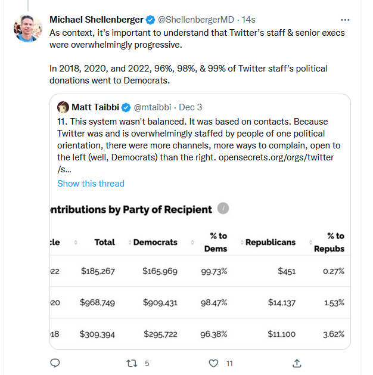The width and height of the screenshot is (373, 375).
Task: Open the @mtaibbi handle link
Action: [x=153, y=107]
